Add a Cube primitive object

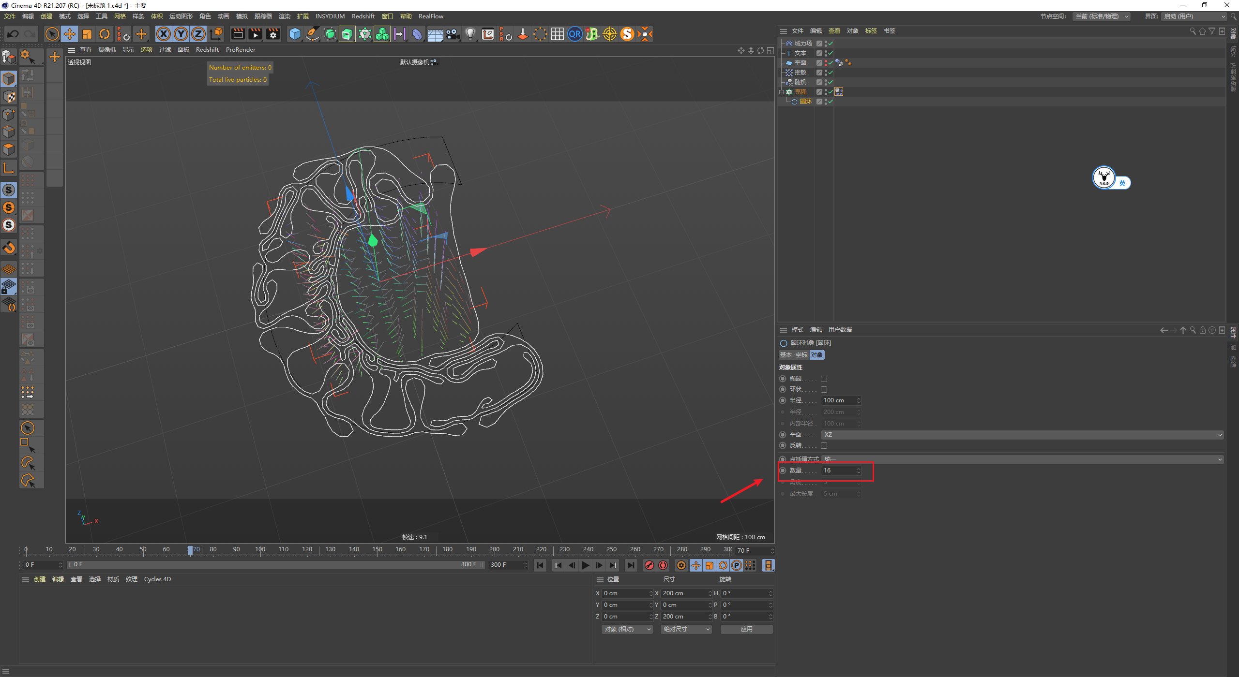point(295,34)
